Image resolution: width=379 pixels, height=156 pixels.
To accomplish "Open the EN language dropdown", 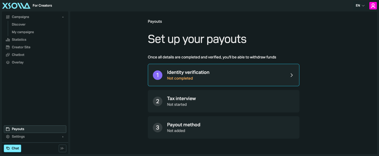I will pyautogui.click(x=360, y=5).
